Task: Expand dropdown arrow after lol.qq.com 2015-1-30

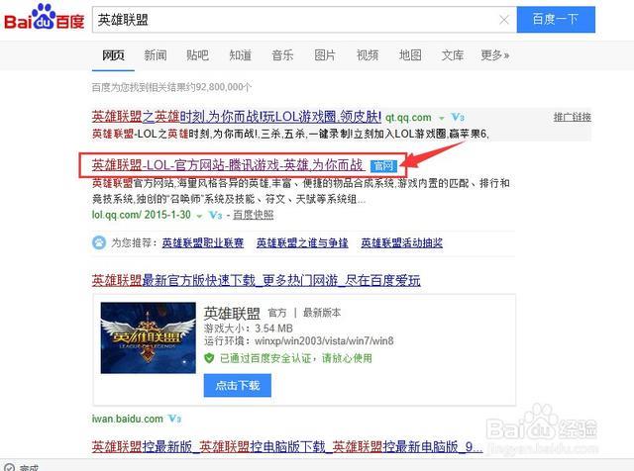Action: [x=199, y=216]
